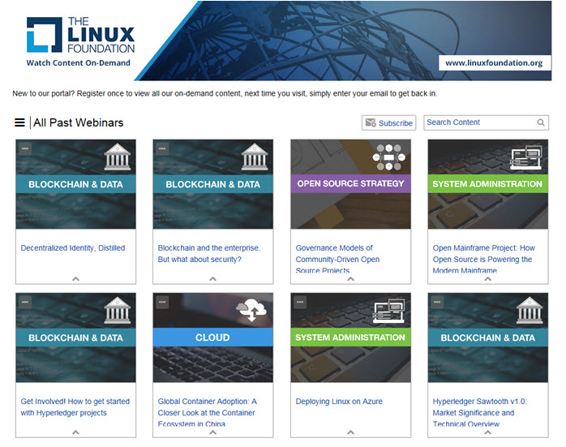Click monitor icon on Open Mainframe Project card

pos(526,157)
